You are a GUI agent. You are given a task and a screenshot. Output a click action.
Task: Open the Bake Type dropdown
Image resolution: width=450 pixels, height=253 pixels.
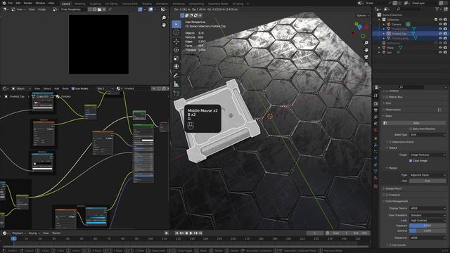(427, 134)
